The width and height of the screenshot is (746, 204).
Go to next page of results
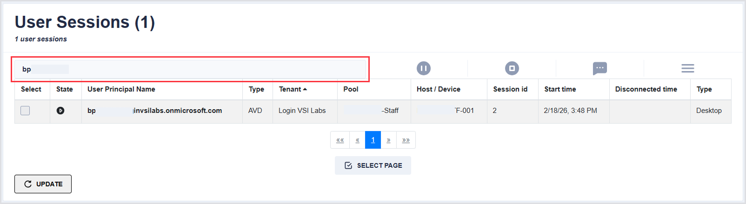[x=388, y=140]
